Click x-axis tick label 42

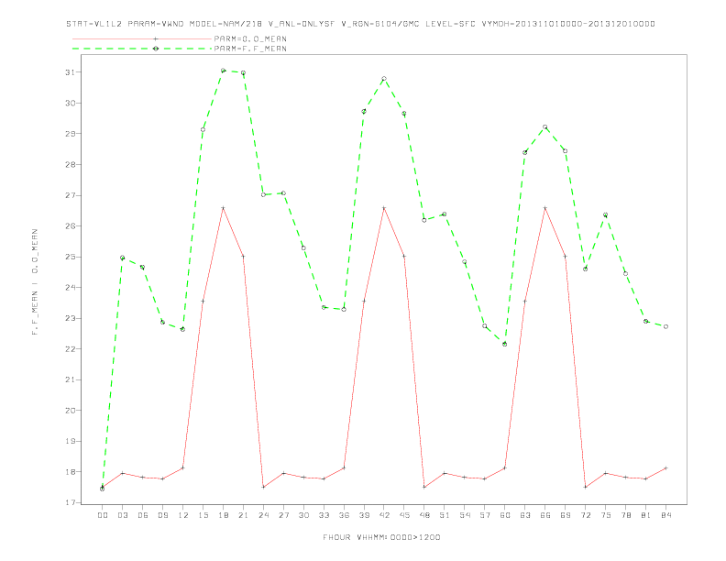pos(384,515)
